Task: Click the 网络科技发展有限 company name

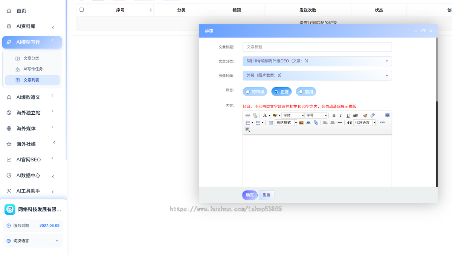Action: click(40, 209)
